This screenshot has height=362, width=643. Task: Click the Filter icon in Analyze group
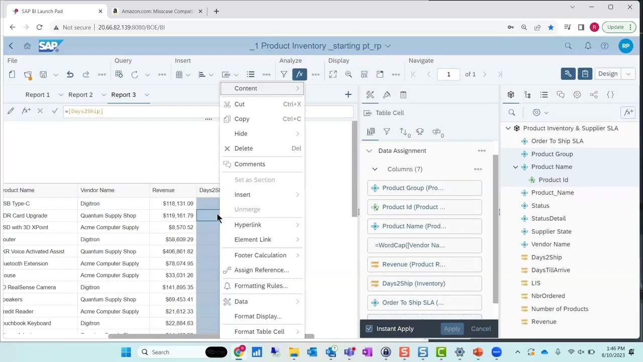tap(284, 74)
